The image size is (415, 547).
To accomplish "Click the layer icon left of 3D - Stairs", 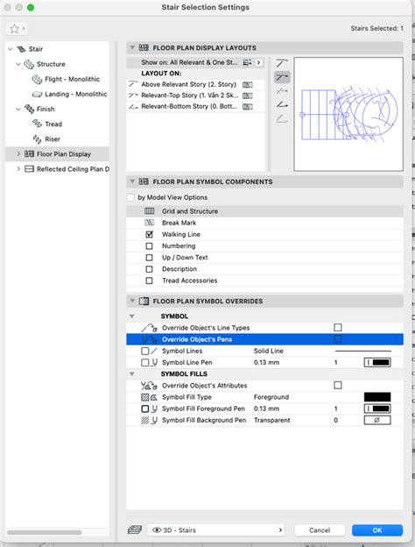I will pyautogui.click(x=135, y=529).
